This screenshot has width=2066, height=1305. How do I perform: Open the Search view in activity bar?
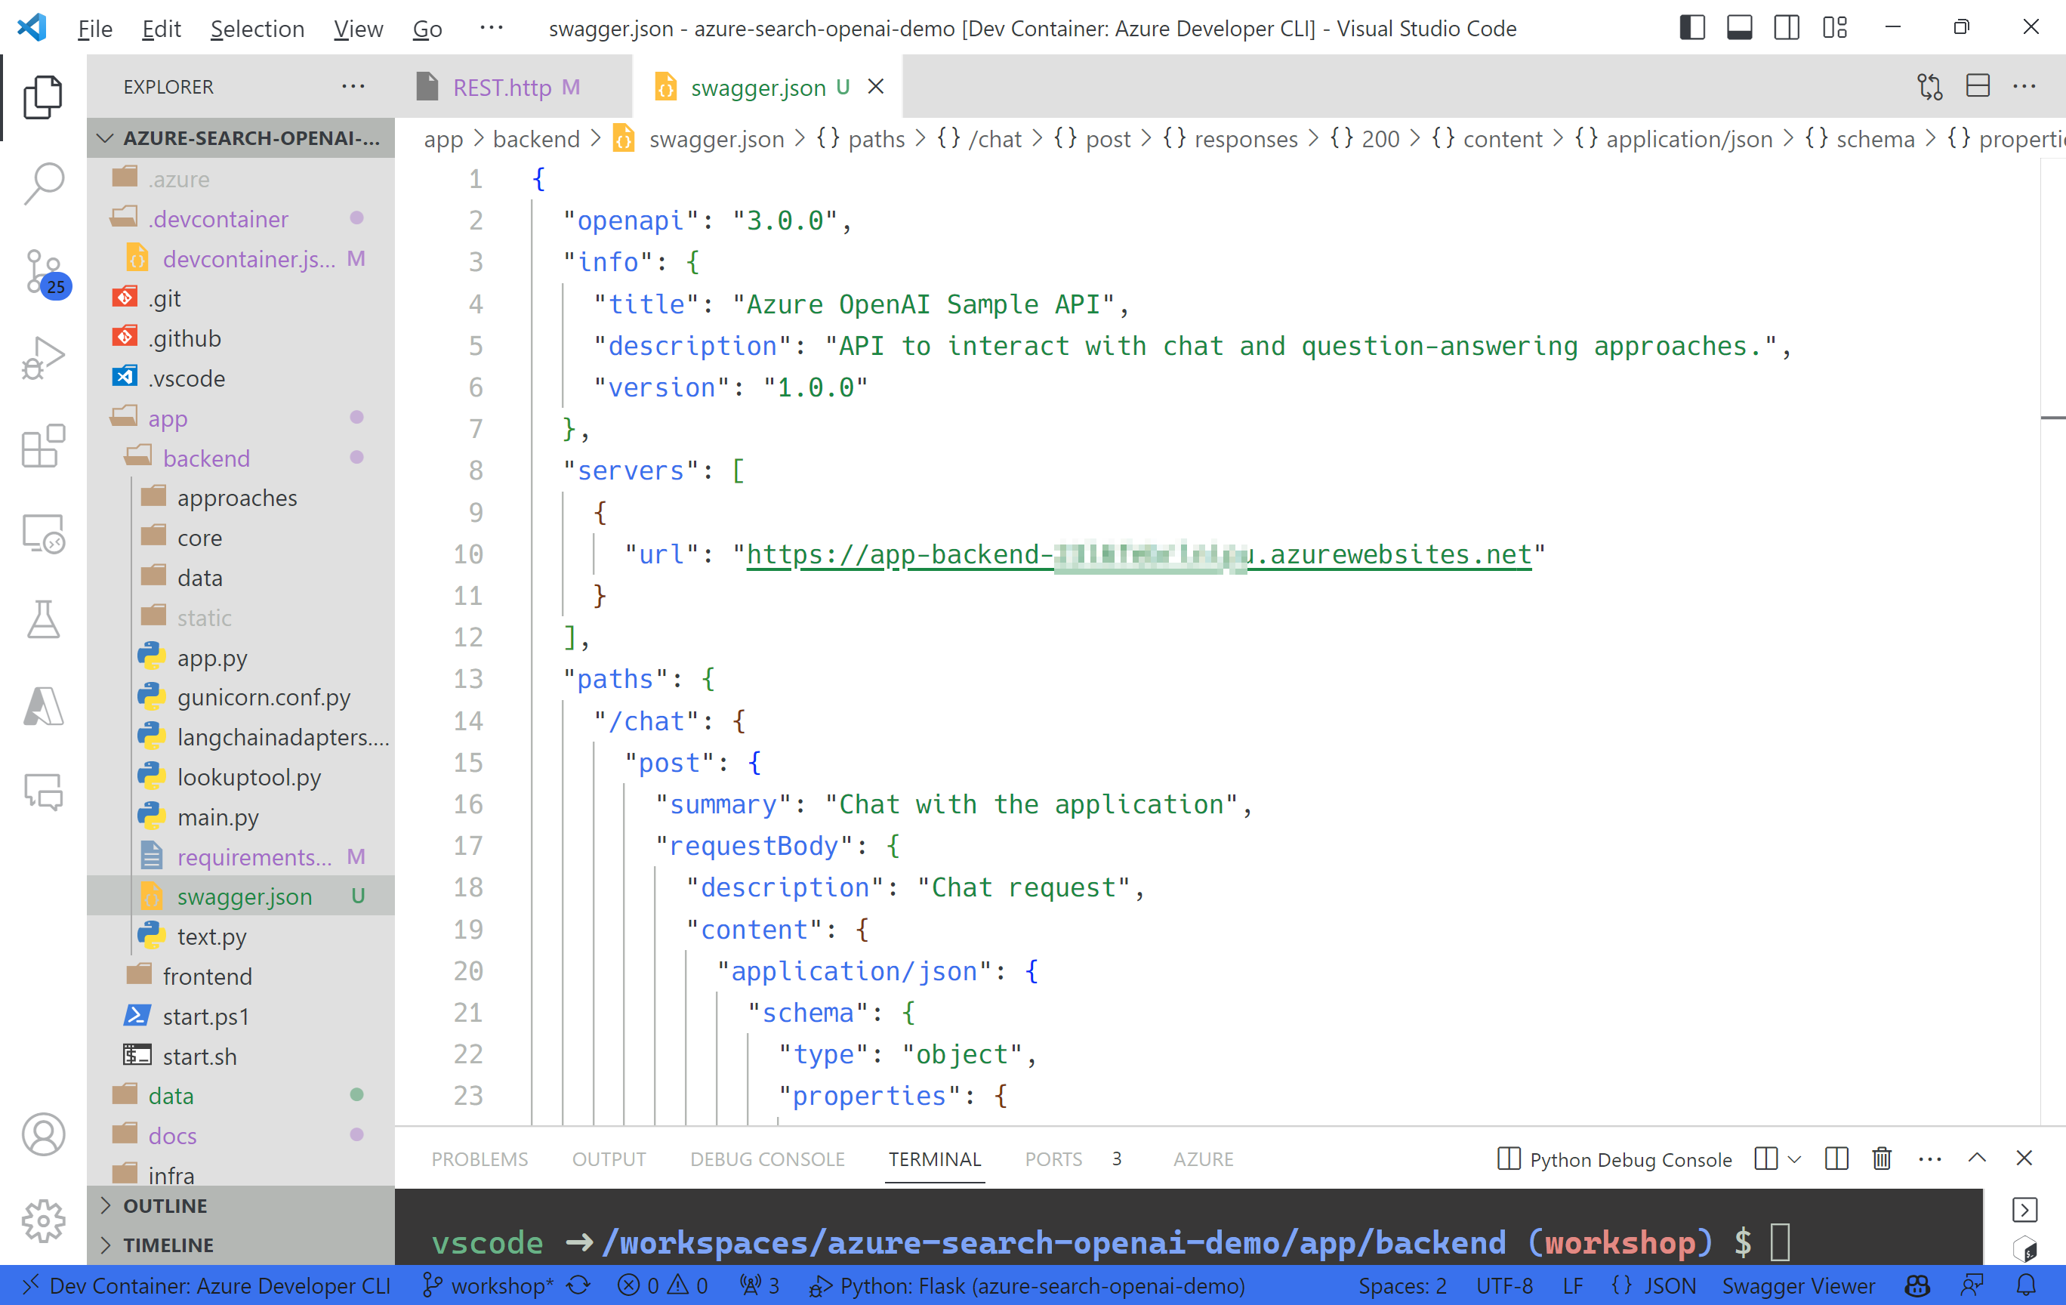coord(43,183)
